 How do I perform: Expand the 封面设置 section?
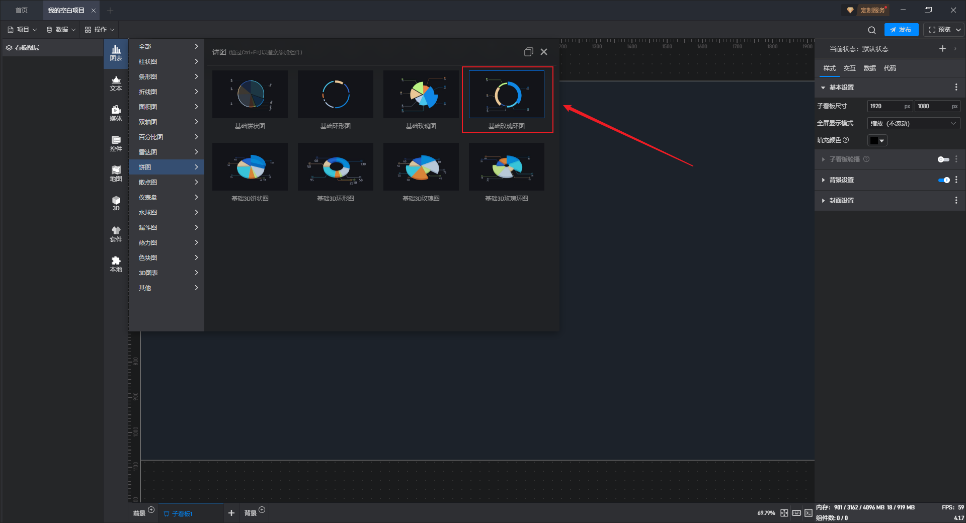[x=823, y=201]
